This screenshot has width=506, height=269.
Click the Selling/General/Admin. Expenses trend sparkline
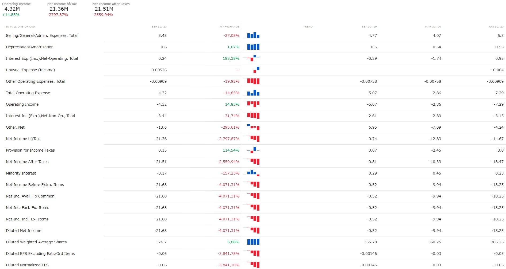253,35
